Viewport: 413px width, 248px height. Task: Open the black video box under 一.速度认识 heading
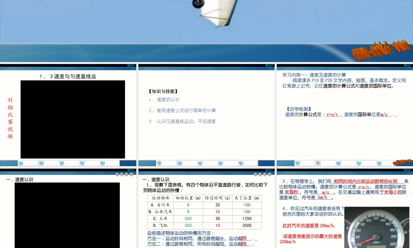[67, 215]
